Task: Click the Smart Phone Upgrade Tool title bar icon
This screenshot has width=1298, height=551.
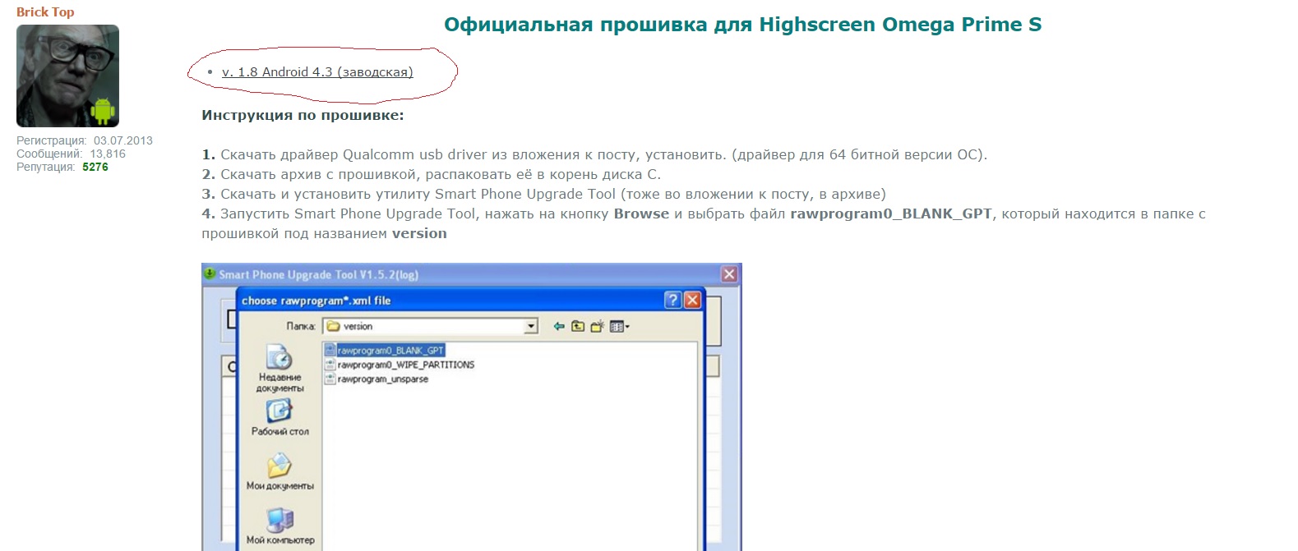Action: click(x=210, y=273)
